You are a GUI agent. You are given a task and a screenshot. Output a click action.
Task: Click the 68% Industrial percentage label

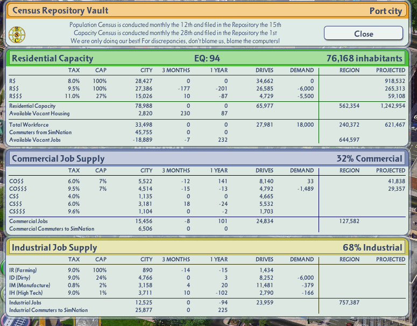[372, 247]
